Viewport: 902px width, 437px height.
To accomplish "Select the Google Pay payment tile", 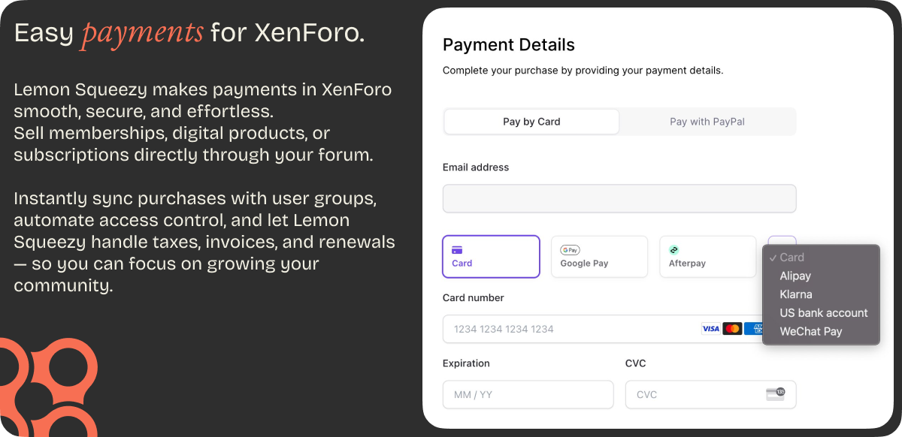I will click(x=599, y=257).
